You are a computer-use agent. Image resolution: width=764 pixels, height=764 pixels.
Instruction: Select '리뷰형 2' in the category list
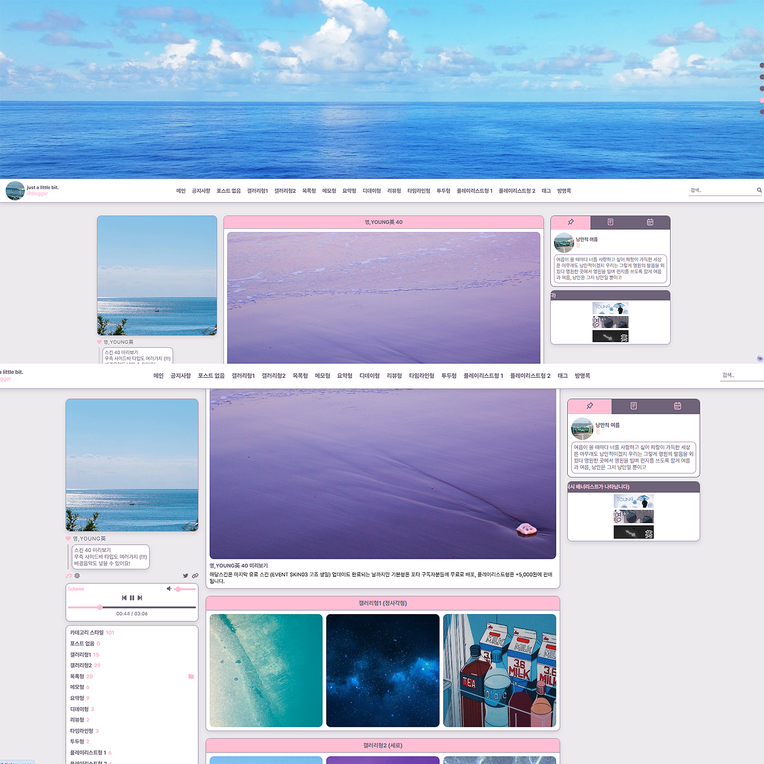point(80,720)
